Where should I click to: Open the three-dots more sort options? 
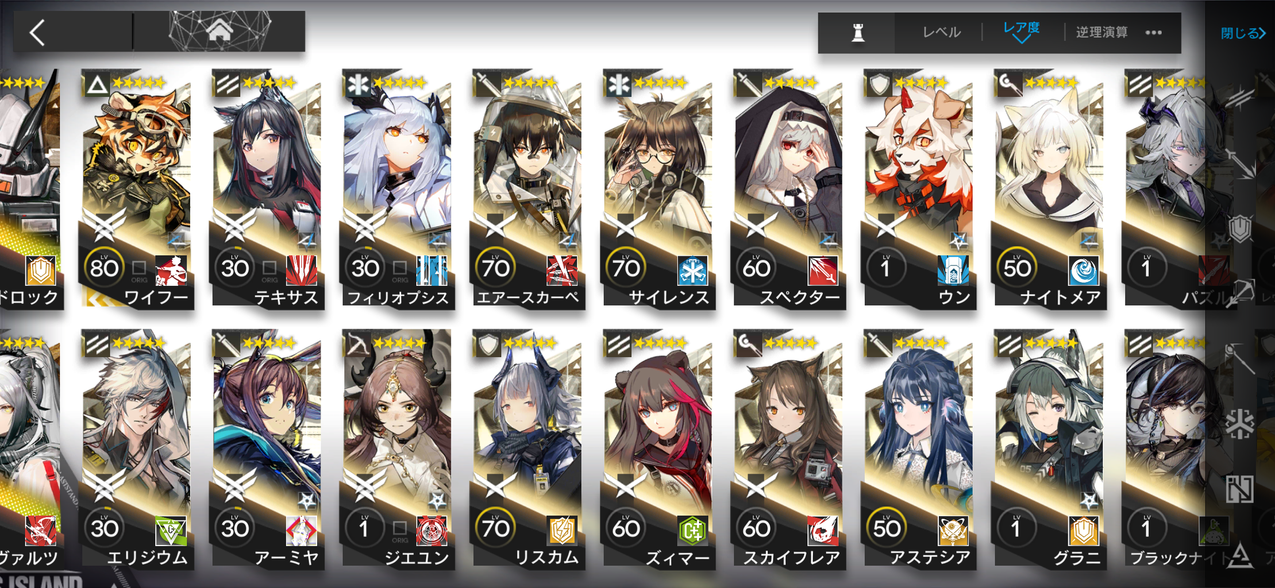1153,33
